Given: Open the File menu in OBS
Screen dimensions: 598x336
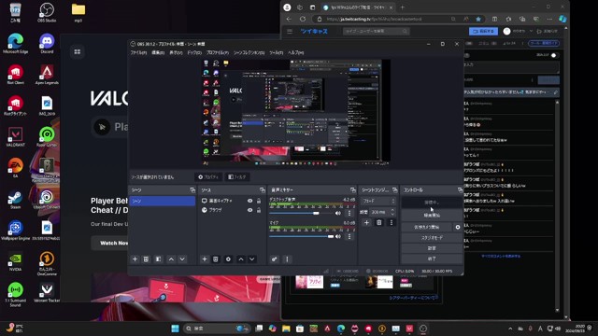Looking at the screenshot, I should coord(138,52).
